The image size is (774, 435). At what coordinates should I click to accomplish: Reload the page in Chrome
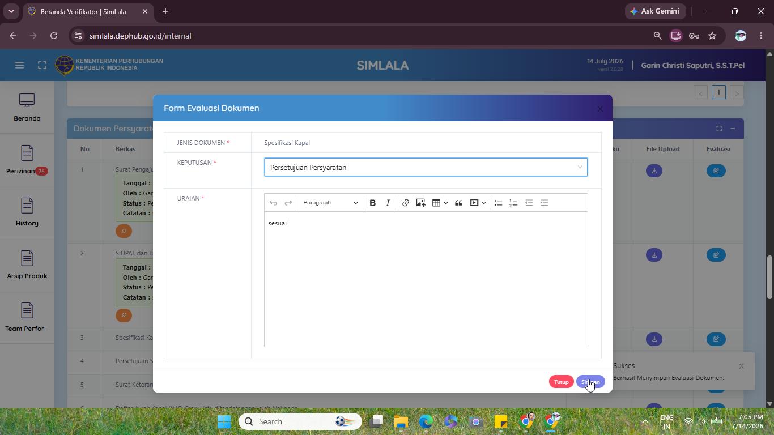click(x=54, y=36)
